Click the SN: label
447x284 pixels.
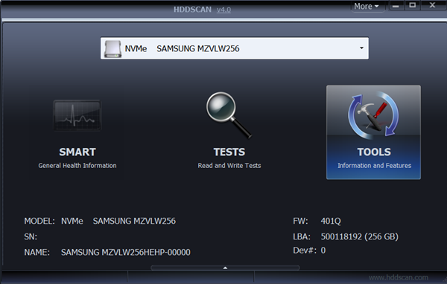(31, 236)
